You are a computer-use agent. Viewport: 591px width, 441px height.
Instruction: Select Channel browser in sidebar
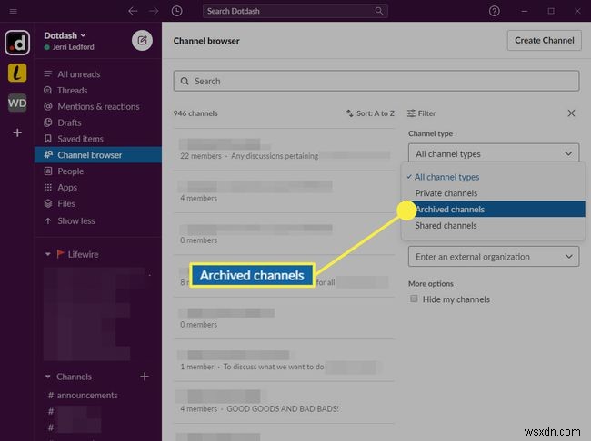coord(98,155)
